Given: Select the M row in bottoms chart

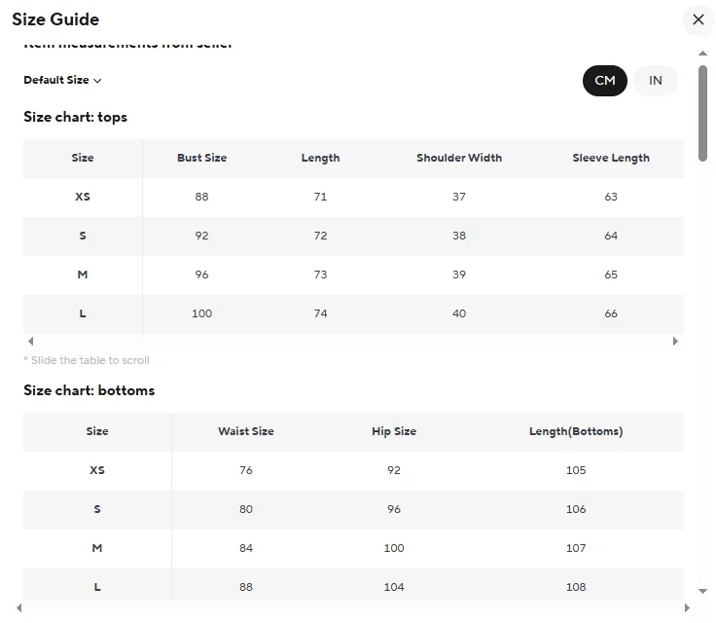Looking at the screenshot, I should click(97, 548).
